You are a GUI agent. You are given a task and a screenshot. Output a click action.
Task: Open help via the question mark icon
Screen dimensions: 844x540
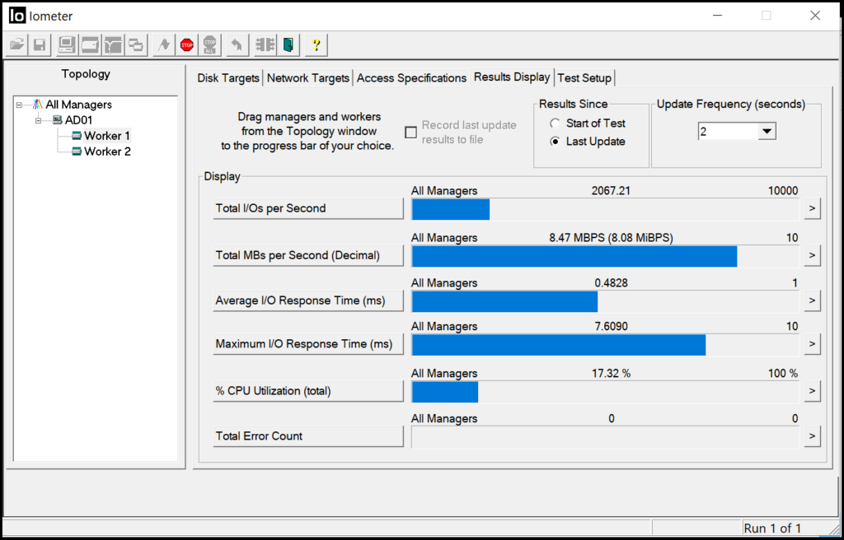[316, 44]
